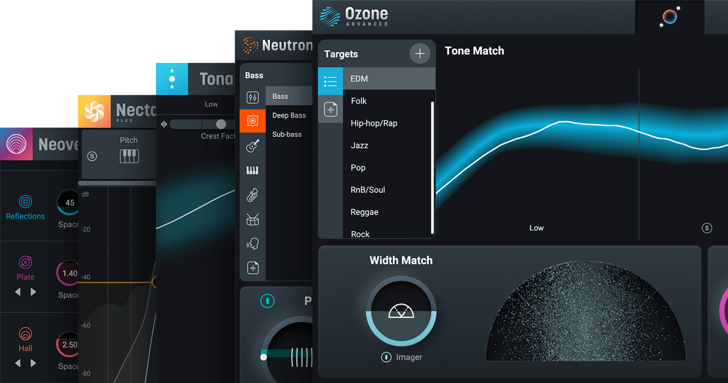This screenshot has height=383, width=728.
Task: Open the Ozone assistant orb icon
Action: 669,17
